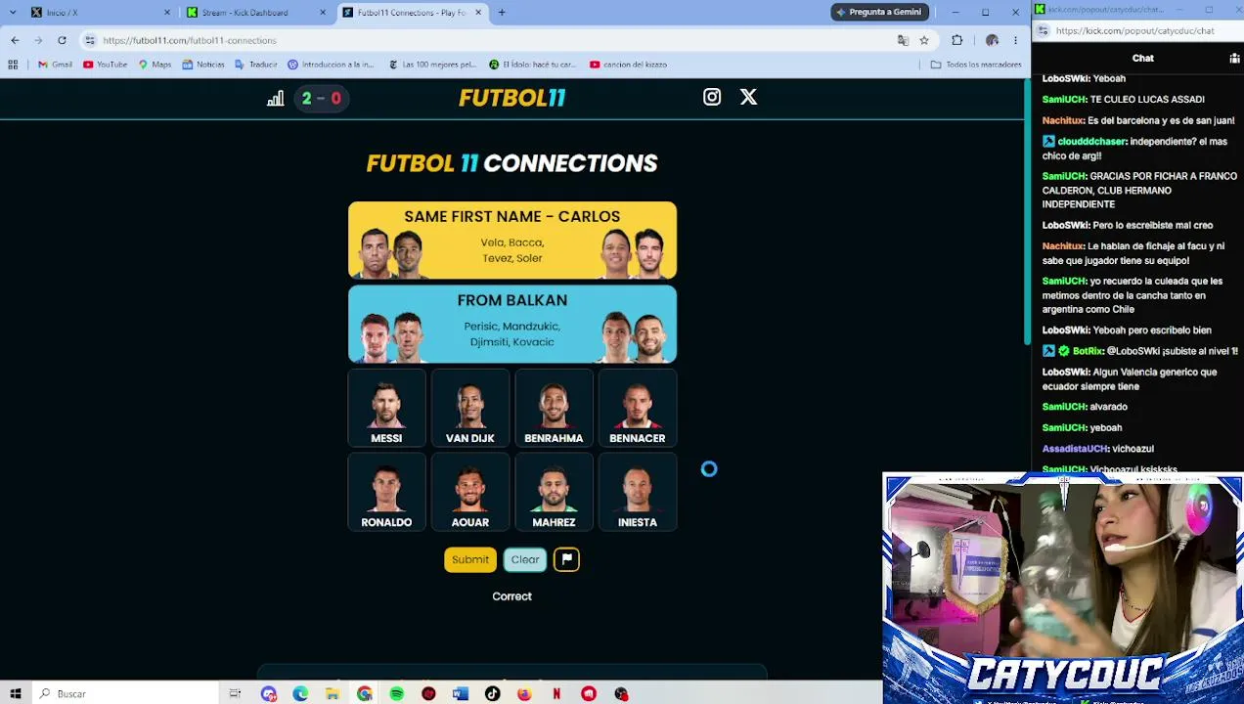The image size is (1244, 704).
Task: Clear the current selection
Action: pyautogui.click(x=525, y=559)
